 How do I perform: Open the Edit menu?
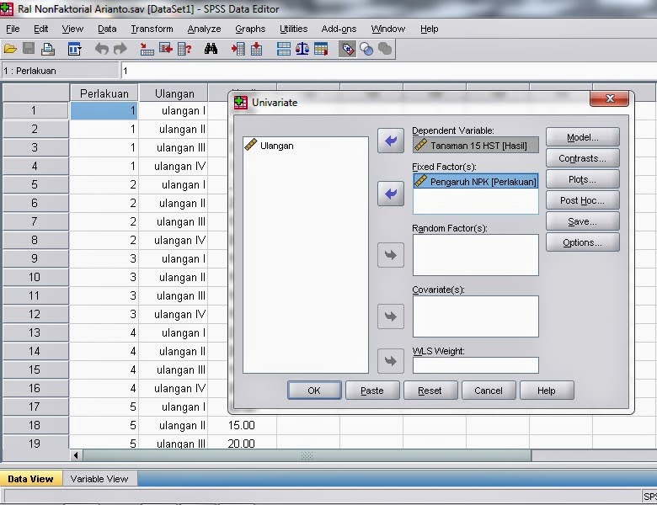coord(41,29)
